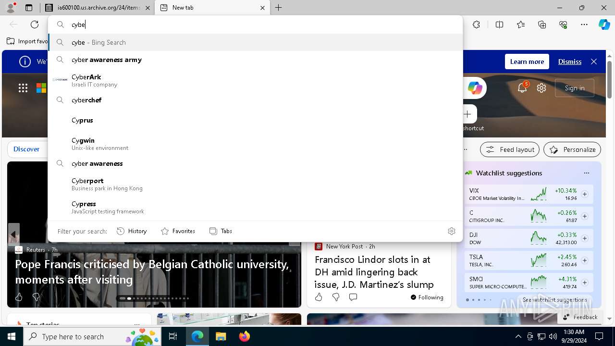Open Favorites star icon in toolbar
Viewport: 615px width, 346px height.
521,25
